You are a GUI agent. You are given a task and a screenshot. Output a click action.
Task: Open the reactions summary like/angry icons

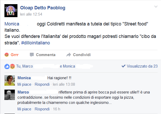[10, 66]
